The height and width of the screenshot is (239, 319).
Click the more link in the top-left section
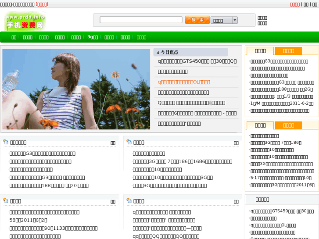[x=113, y=143]
